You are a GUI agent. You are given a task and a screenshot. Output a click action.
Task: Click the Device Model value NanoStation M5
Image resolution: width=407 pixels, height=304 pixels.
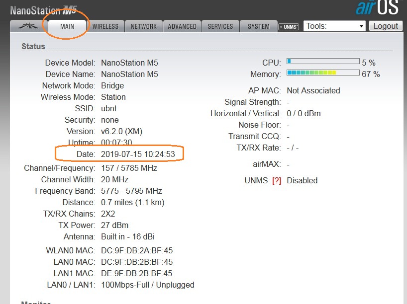click(129, 63)
